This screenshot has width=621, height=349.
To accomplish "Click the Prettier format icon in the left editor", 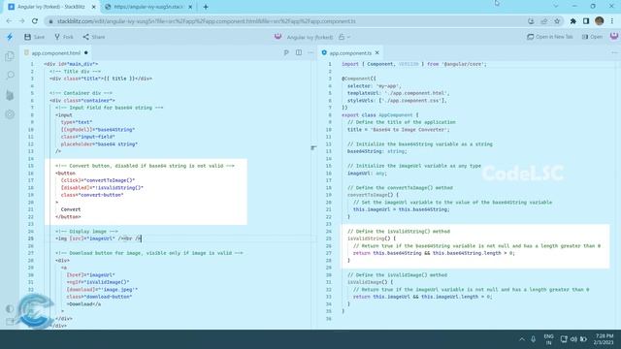I will click(x=286, y=52).
